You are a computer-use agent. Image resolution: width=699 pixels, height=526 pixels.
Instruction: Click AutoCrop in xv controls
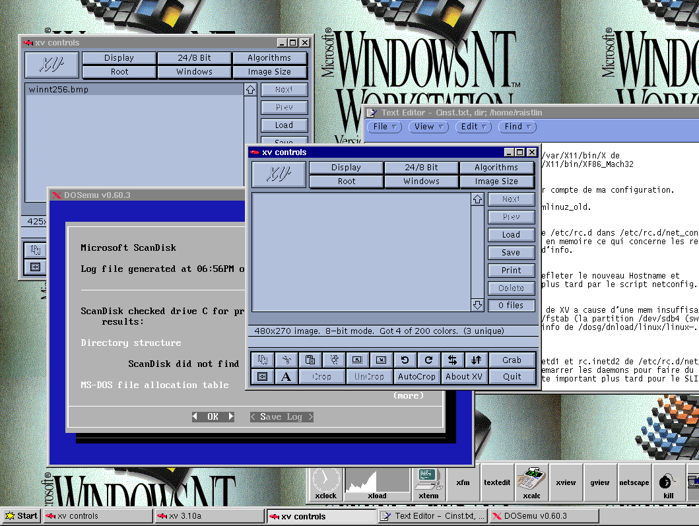416,377
